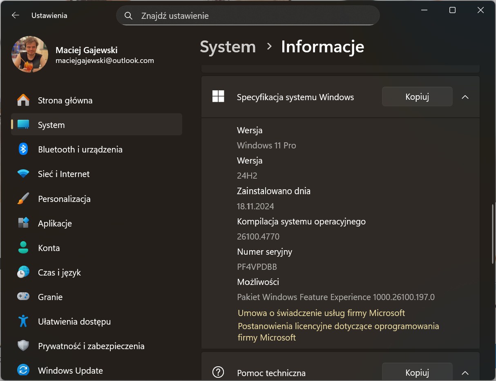
Task: Click Kopiuj in Pomoc techniczna section
Action: [417, 372]
